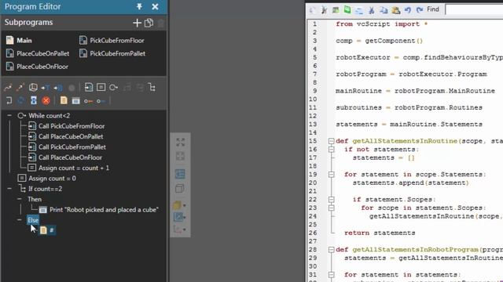Open the PlaceCubeOnPallet subprogram
This screenshot has height=282, width=503.
coord(38,53)
